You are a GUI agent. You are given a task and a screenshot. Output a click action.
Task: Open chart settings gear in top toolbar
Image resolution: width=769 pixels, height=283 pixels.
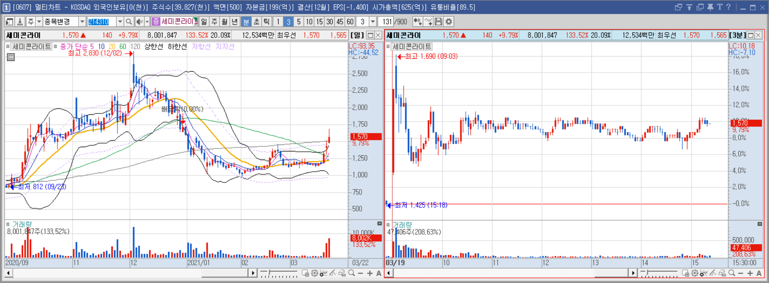tap(449, 22)
